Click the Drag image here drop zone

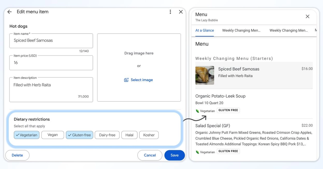pos(139,67)
